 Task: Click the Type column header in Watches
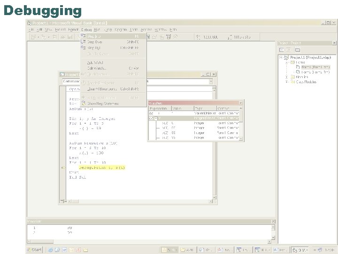point(205,109)
